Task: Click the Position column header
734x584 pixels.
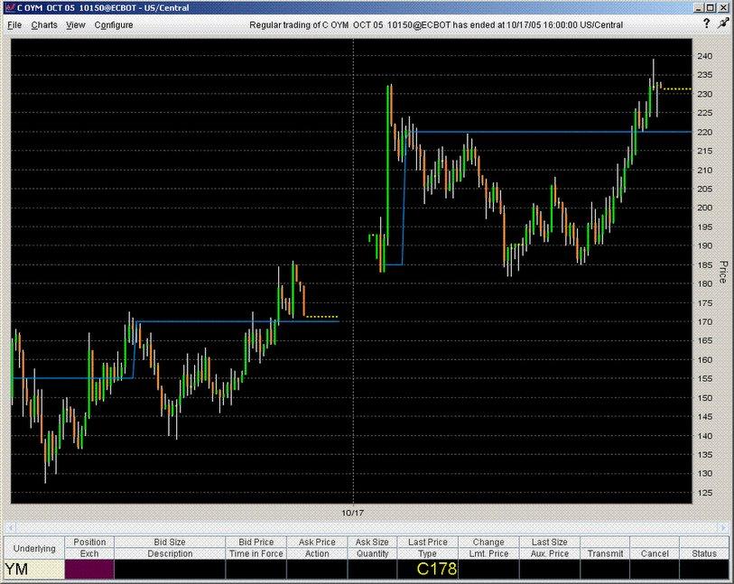Action: pyautogui.click(x=89, y=542)
